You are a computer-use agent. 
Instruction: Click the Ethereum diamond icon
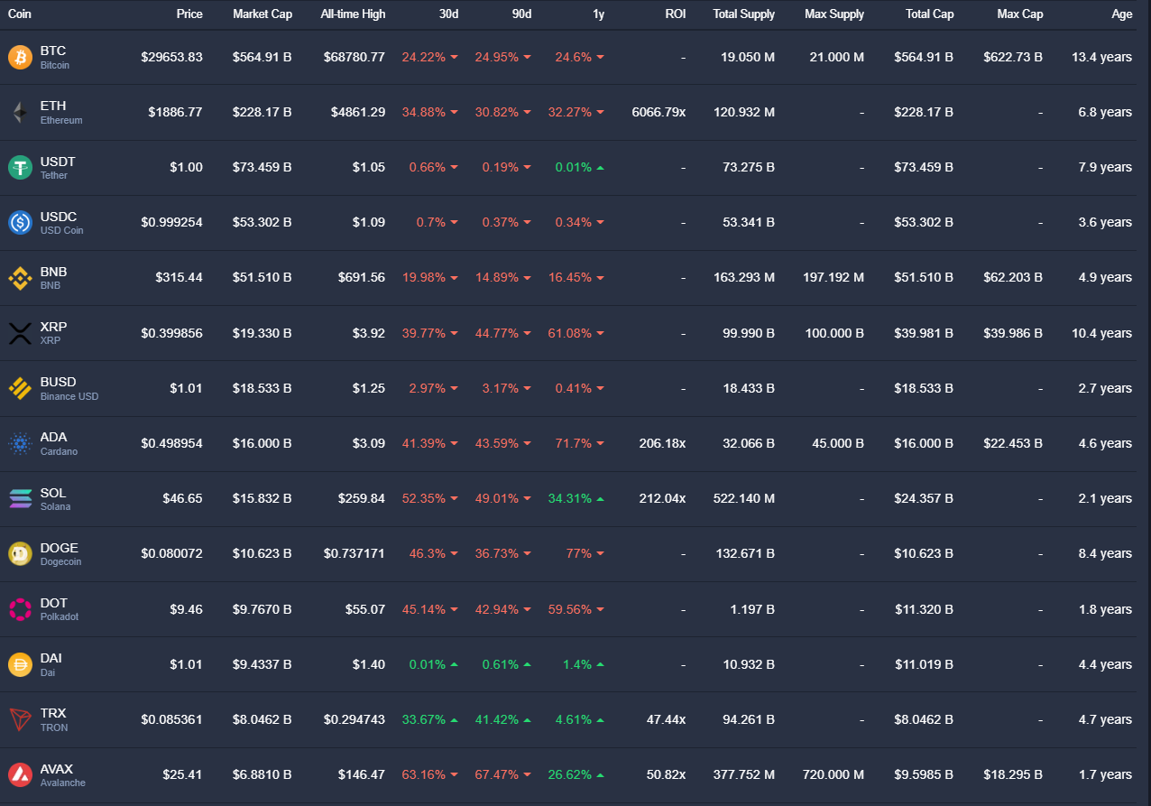[x=20, y=113]
